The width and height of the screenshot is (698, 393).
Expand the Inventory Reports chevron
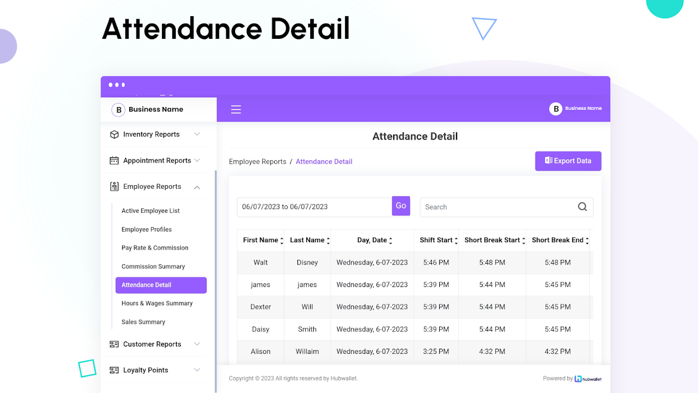point(197,134)
